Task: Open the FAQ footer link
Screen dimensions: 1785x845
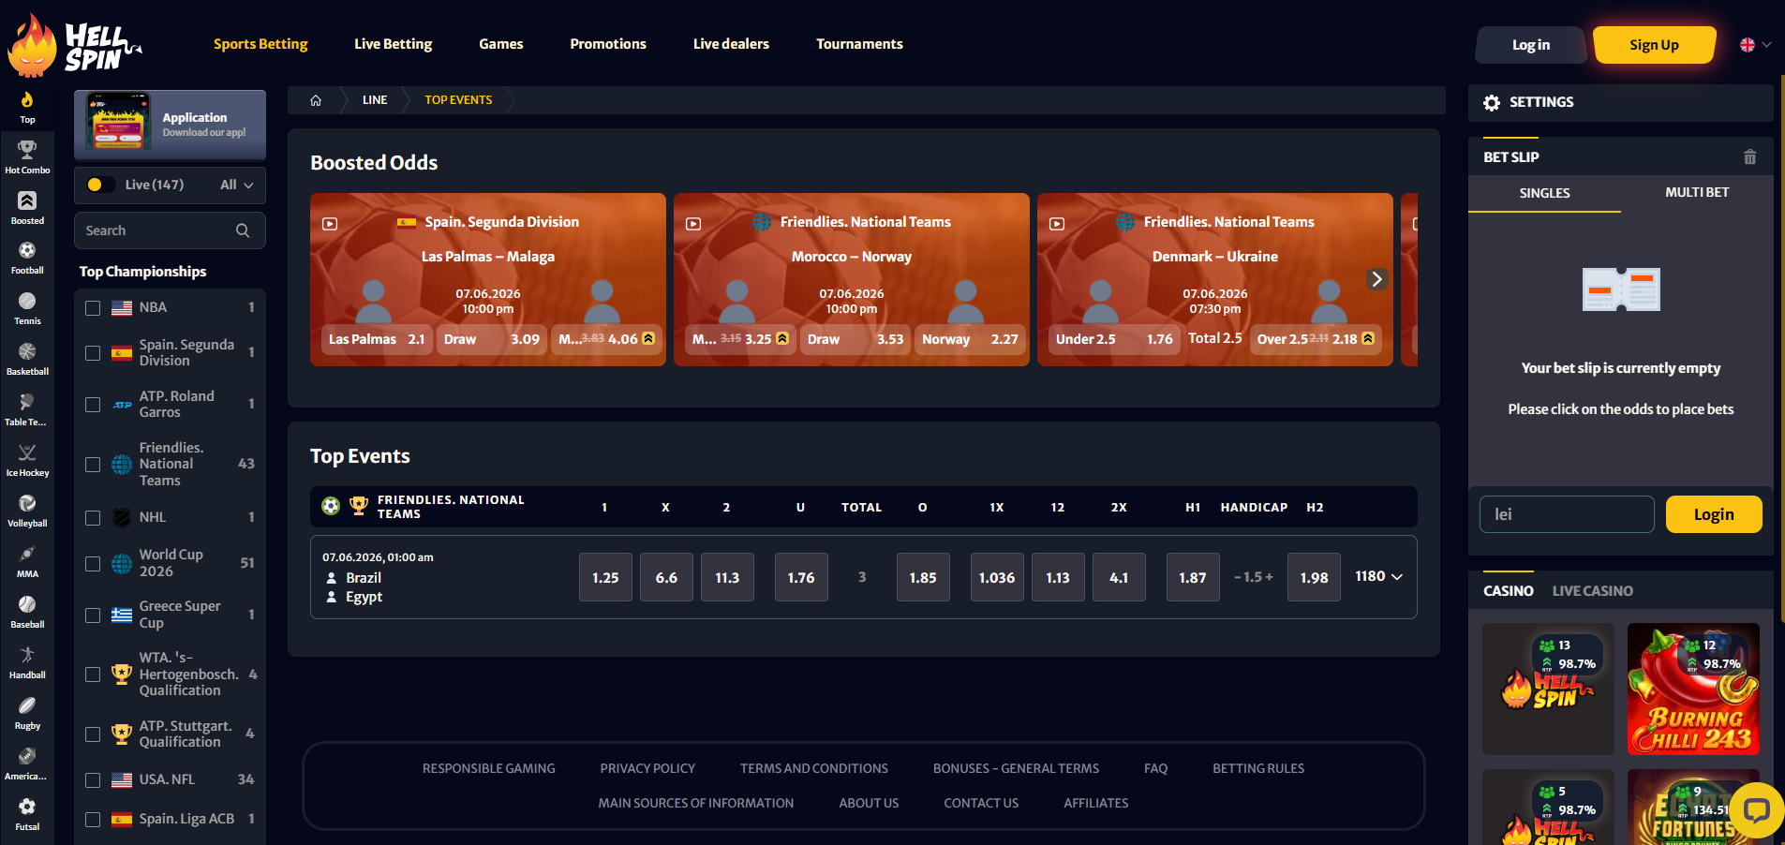Action: [x=1155, y=768]
